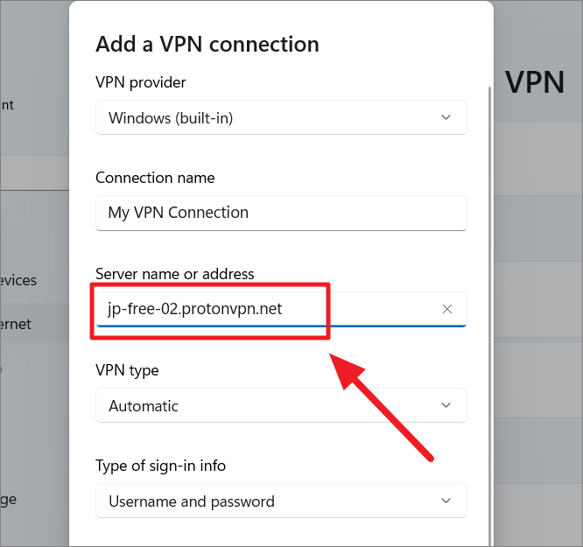Click the chevron arrow beside Automatic

coord(446,405)
